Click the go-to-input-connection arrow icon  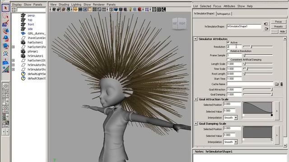pyautogui.click(x=266, y=24)
